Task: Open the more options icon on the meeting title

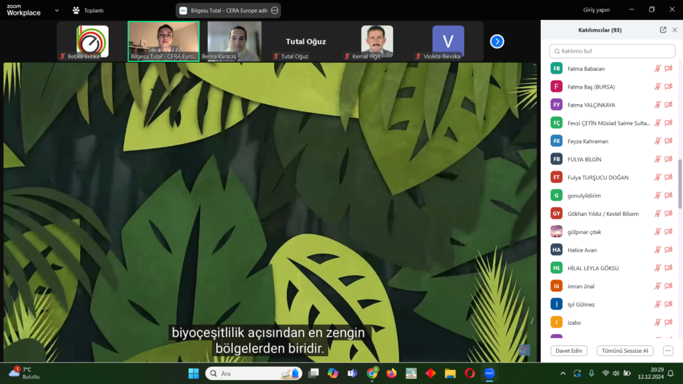Action: pyautogui.click(x=274, y=11)
